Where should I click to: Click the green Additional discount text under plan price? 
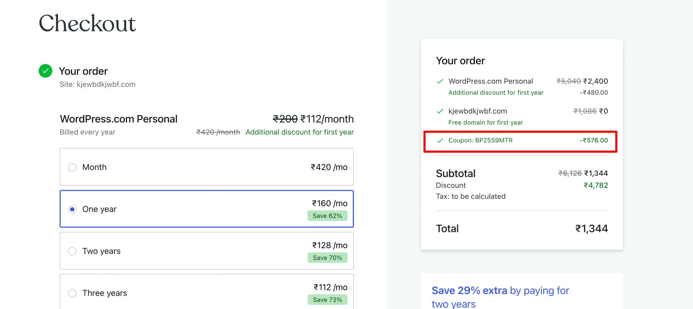click(299, 132)
